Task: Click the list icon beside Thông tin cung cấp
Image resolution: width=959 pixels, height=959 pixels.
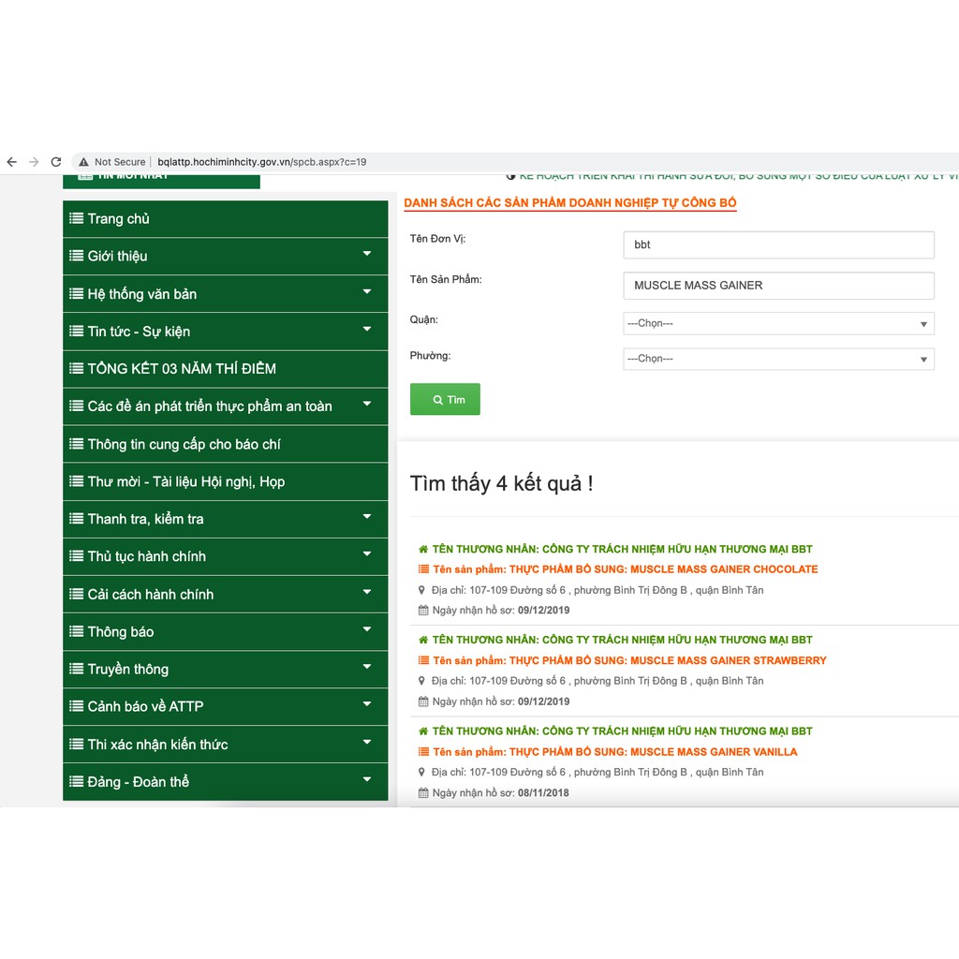Action: point(77,444)
